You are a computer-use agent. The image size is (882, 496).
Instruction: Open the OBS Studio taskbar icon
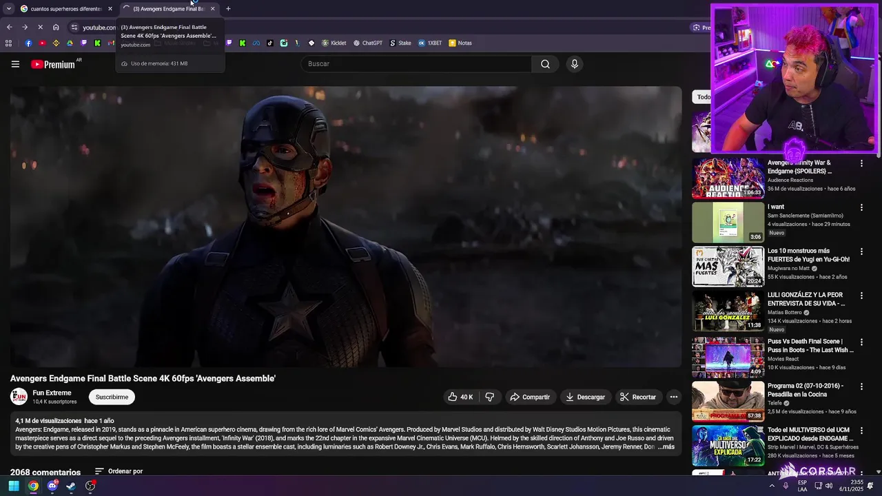point(90,486)
